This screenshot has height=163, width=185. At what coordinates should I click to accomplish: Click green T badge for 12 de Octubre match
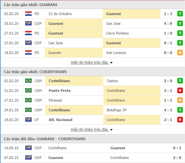[180, 14]
